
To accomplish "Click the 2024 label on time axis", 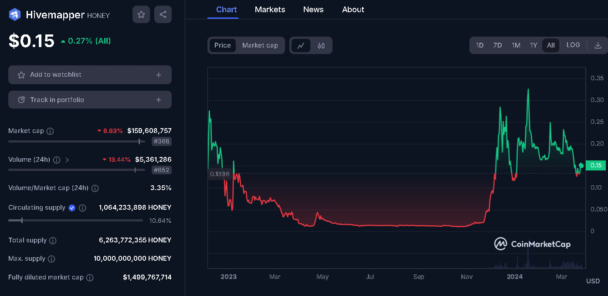I will (x=515, y=277).
